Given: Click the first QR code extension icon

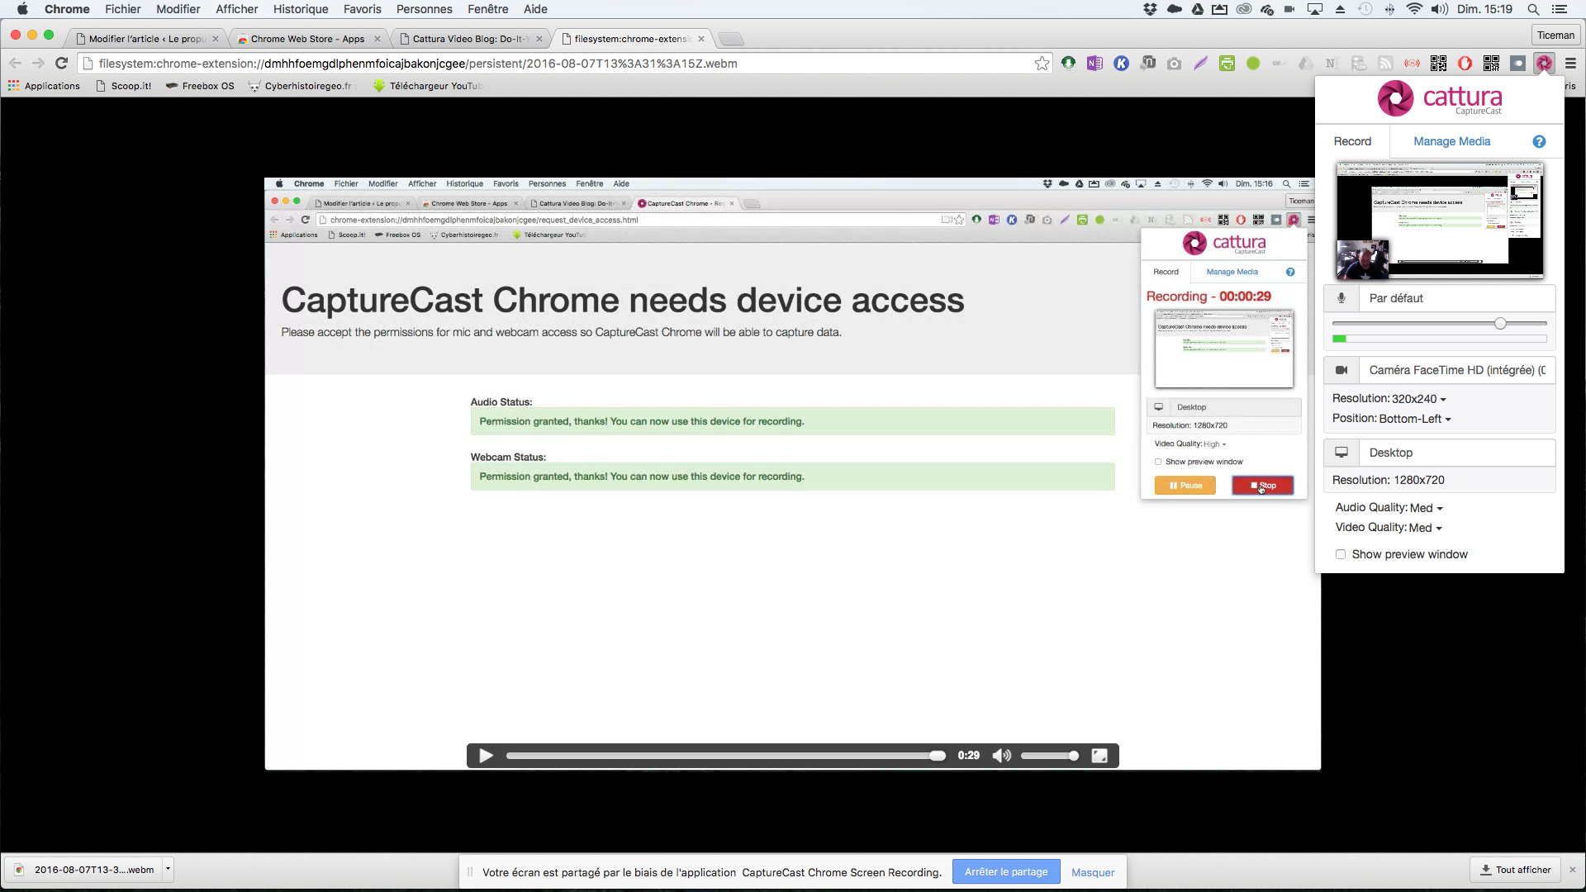Looking at the screenshot, I should (x=1438, y=64).
